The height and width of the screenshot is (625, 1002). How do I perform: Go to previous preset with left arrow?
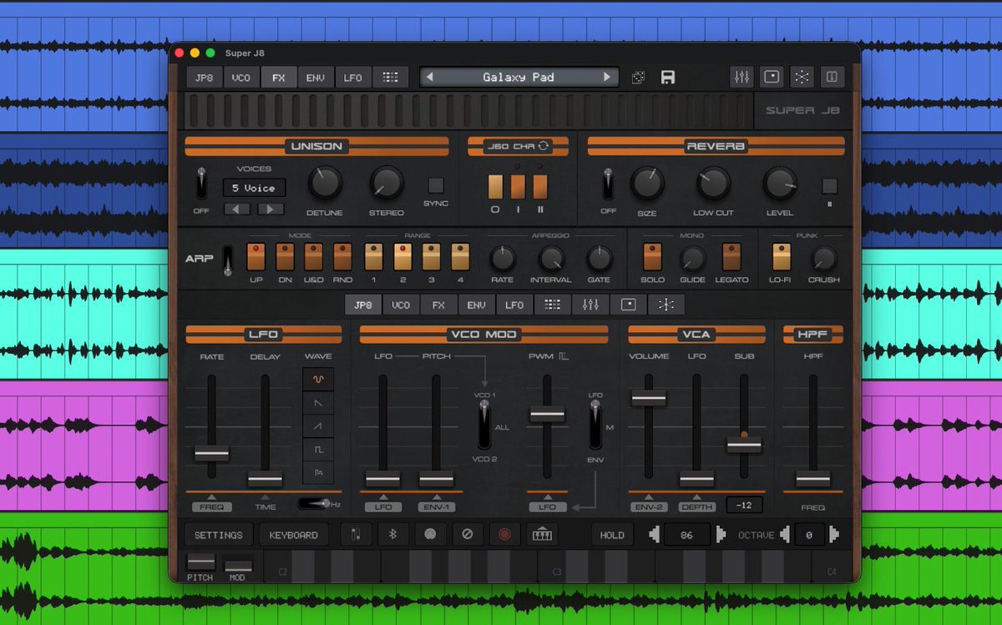tap(429, 78)
